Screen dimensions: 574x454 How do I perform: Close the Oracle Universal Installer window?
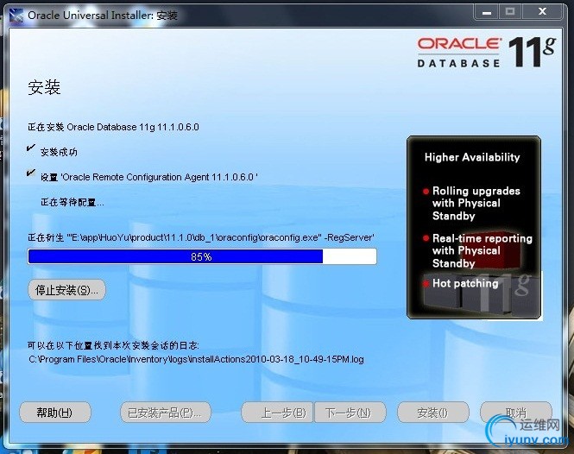click(x=542, y=12)
